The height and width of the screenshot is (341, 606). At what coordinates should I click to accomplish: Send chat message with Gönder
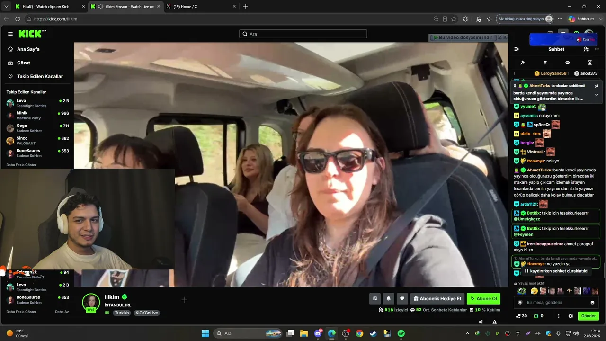tap(588, 316)
